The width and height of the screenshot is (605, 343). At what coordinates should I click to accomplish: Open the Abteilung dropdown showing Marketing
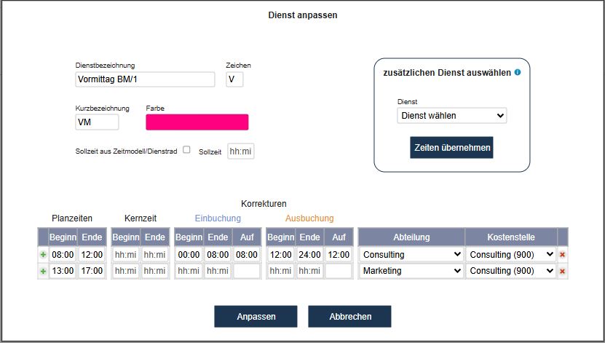coord(411,271)
